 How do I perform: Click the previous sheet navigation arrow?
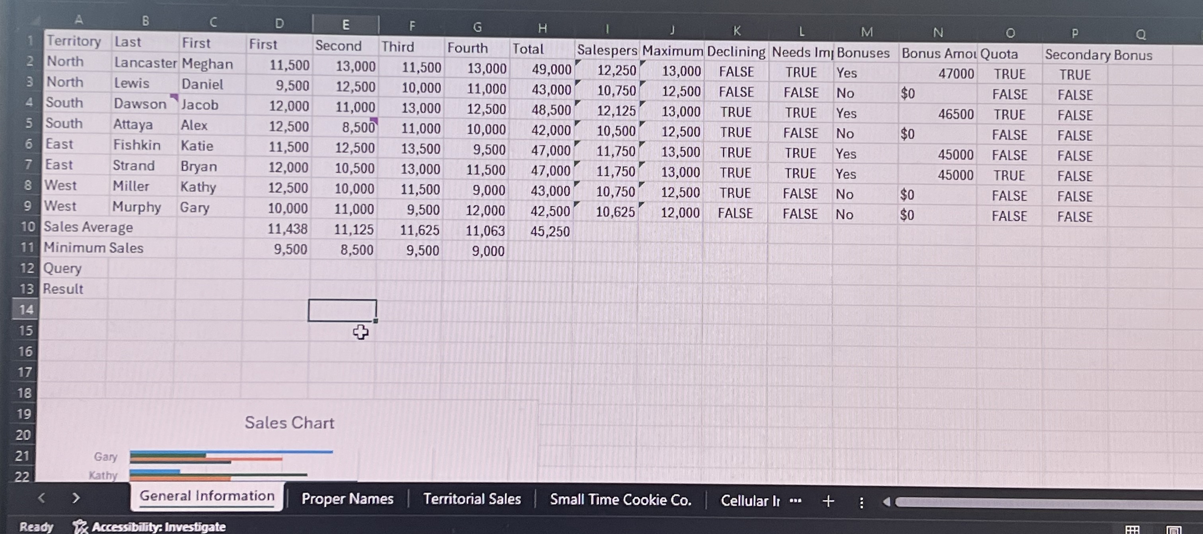click(x=41, y=498)
